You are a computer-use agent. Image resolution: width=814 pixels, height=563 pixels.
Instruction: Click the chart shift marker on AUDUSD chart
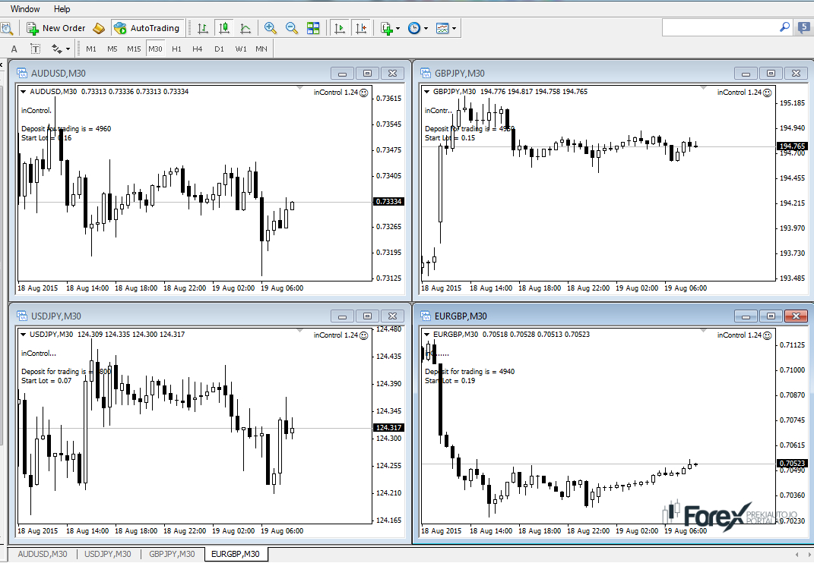coord(299,88)
